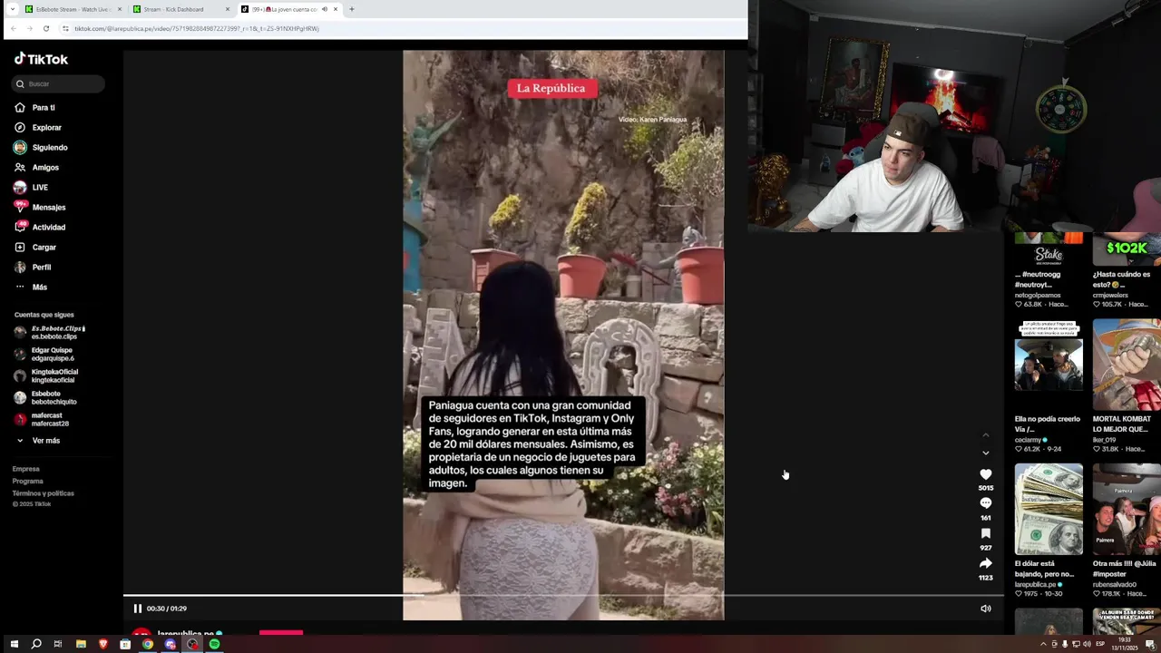1161x653 pixels.
Task: Switch to EsBebote Stream browser tab
Action: point(71,9)
